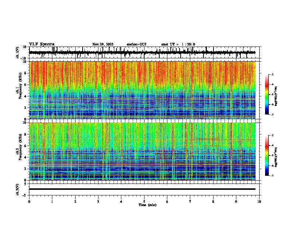292x226 pixels.
Task: Click the "VLF Spectra" title text
Action: click(42, 44)
